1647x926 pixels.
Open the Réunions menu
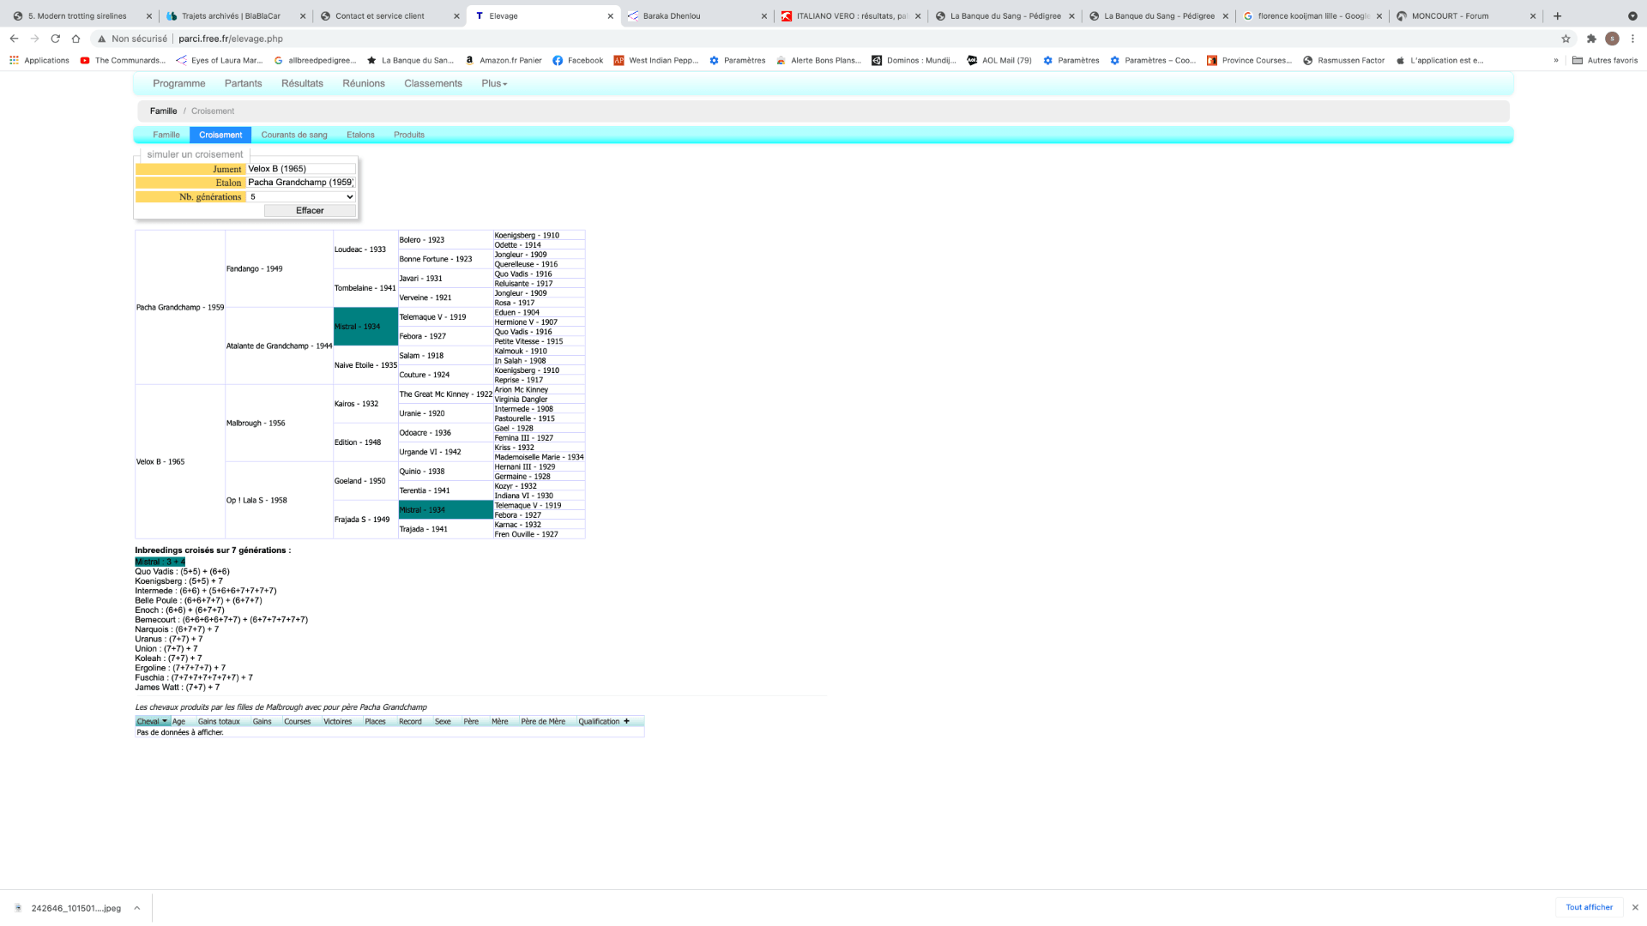[364, 84]
